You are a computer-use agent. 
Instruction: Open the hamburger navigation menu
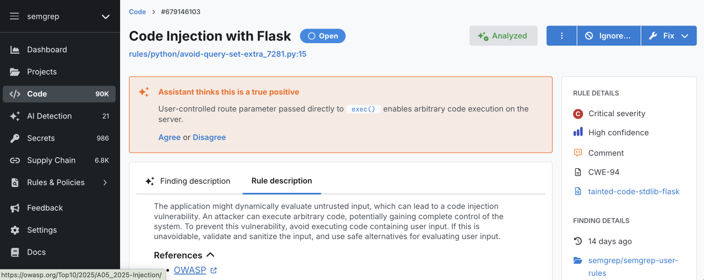tap(15, 16)
